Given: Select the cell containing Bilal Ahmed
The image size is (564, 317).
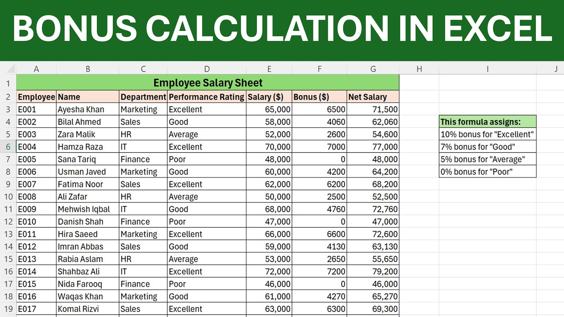Looking at the screenshot, I should 88,122.
